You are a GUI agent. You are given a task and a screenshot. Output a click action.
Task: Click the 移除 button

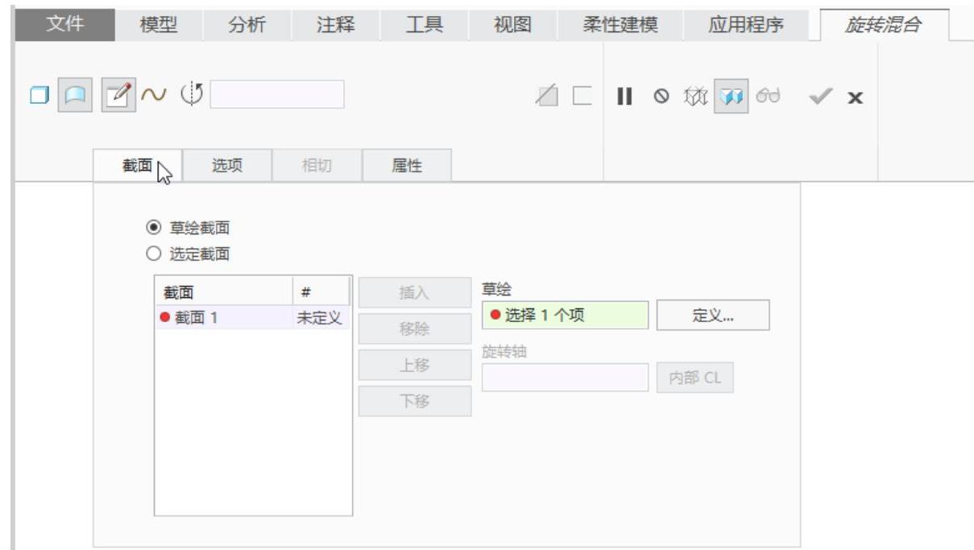click(x=415, y=329)
